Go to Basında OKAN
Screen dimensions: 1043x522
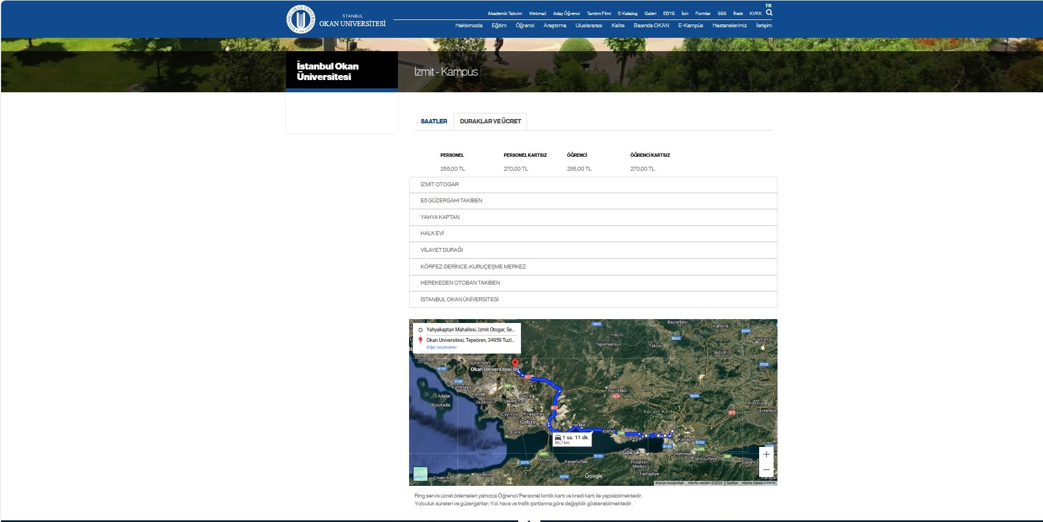651,26
